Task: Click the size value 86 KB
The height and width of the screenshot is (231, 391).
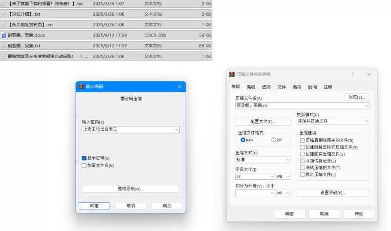Action: 205,46
